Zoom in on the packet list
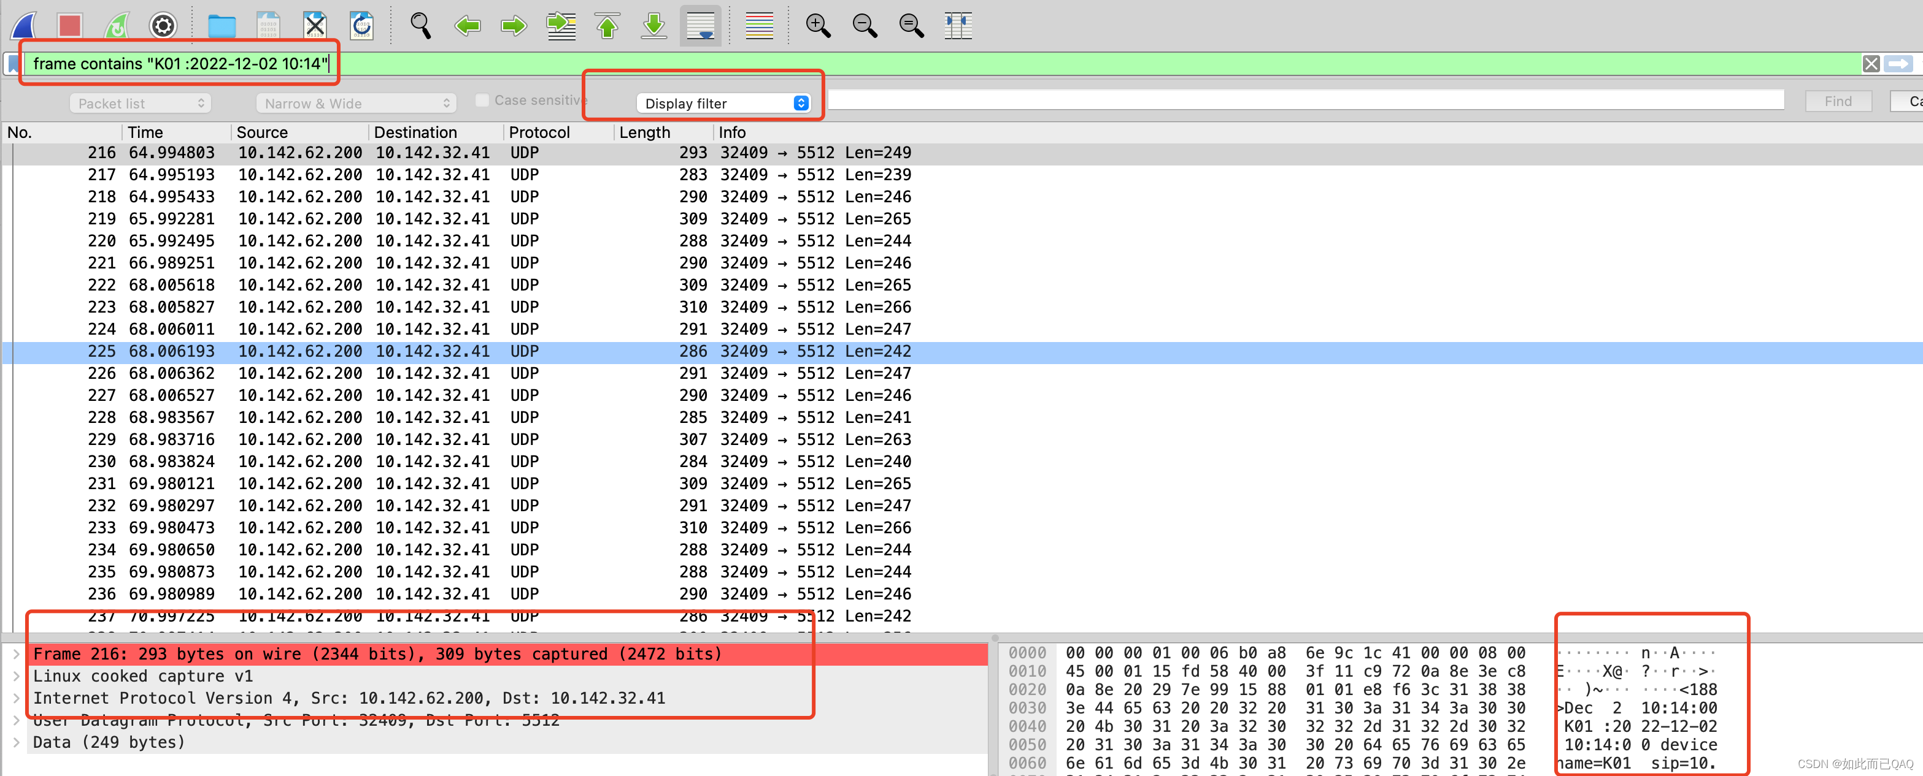The width and height of the screenshot is (1923, 776). [x=817, y=25]
